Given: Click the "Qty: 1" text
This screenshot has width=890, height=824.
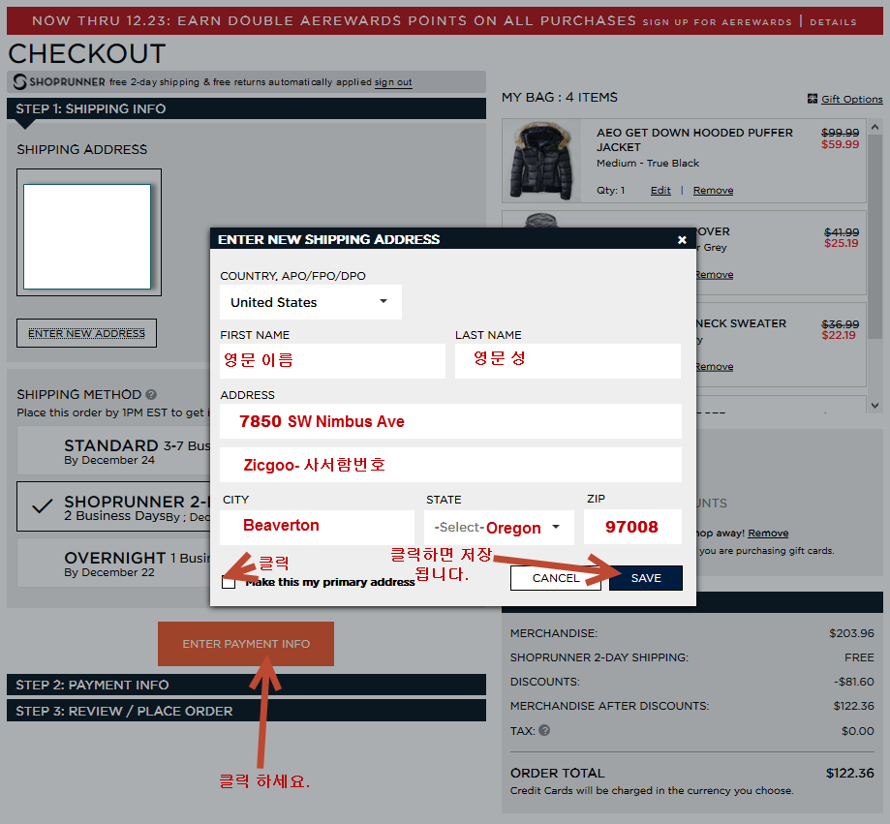Looking at the screenshot, I should tap(610, 190).
